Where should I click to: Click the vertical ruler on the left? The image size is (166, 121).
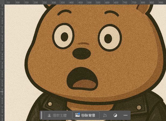[2, 63]
